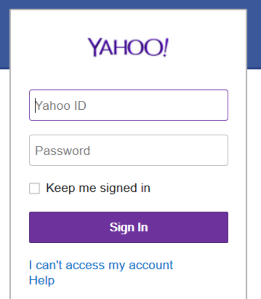The height and width of the screenshot is (299, 261).
Task: Open "I can't access my account" link
Action: [x=101, y=265]
